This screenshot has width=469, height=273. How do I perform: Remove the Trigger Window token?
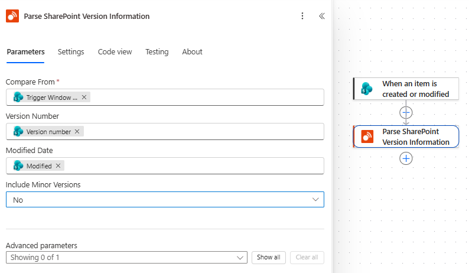tap(84, 97)
